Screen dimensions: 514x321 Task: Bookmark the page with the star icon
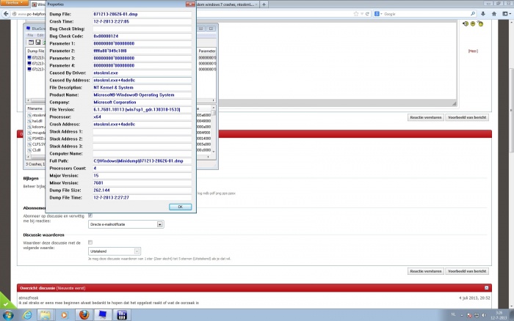click(356, 14)
